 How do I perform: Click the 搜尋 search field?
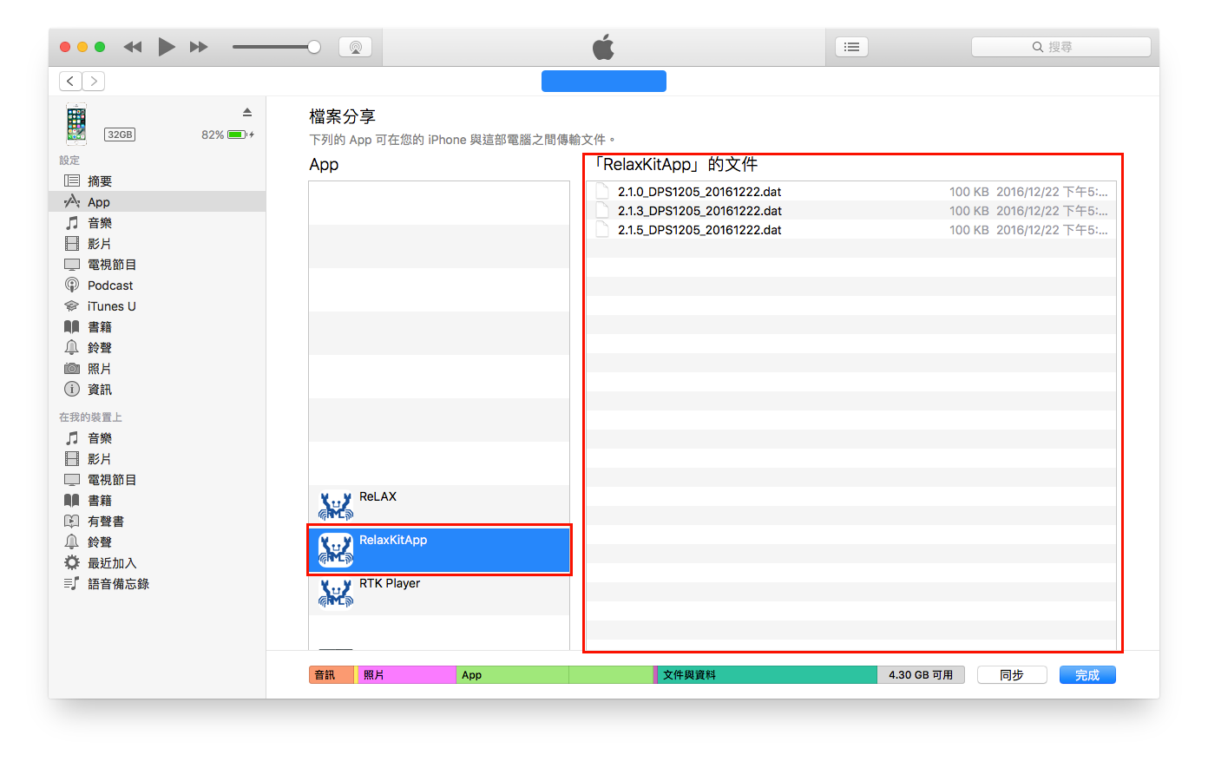(1060, 47)
